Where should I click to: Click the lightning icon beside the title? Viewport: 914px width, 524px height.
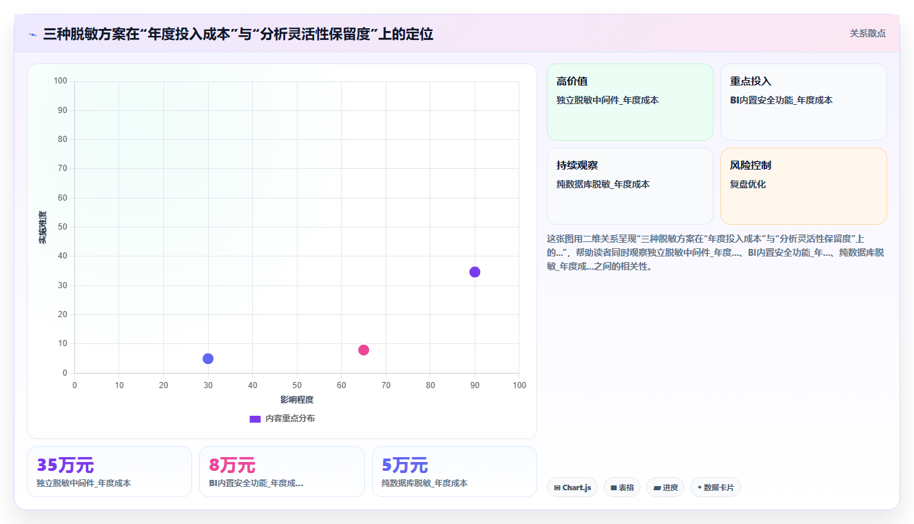coord(32,34)
